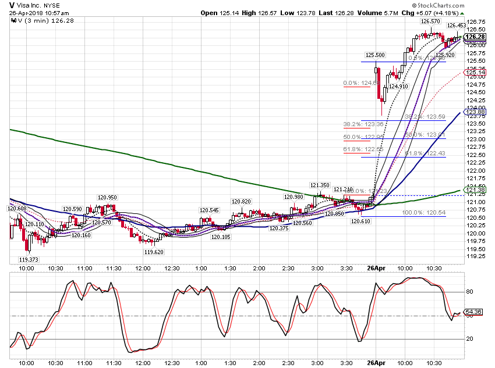495x368 pixels.
Task: Select the Visa Inc. company name
Action: coord(29,5)
